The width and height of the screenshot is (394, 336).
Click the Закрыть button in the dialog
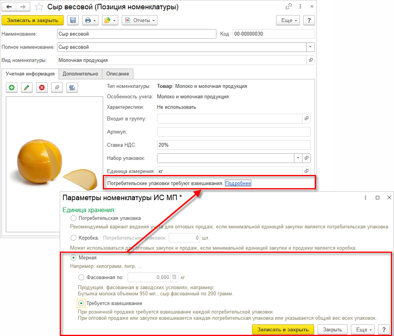[332, 329]
